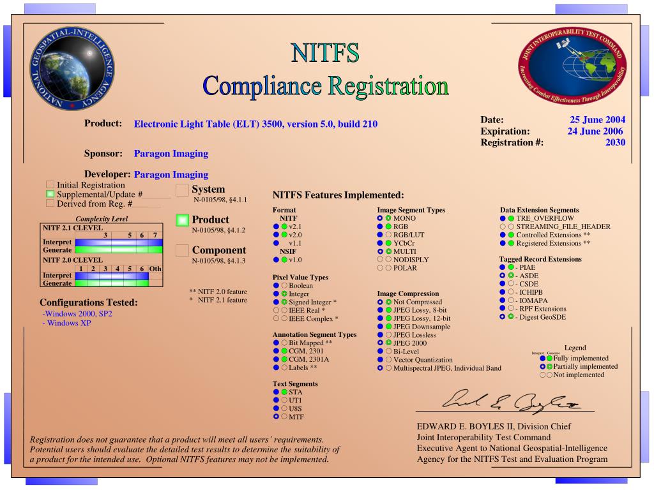
Task: Click the 'Controlled Extensions **' entry
Action: pyautogui.click(x=553, y=235)
